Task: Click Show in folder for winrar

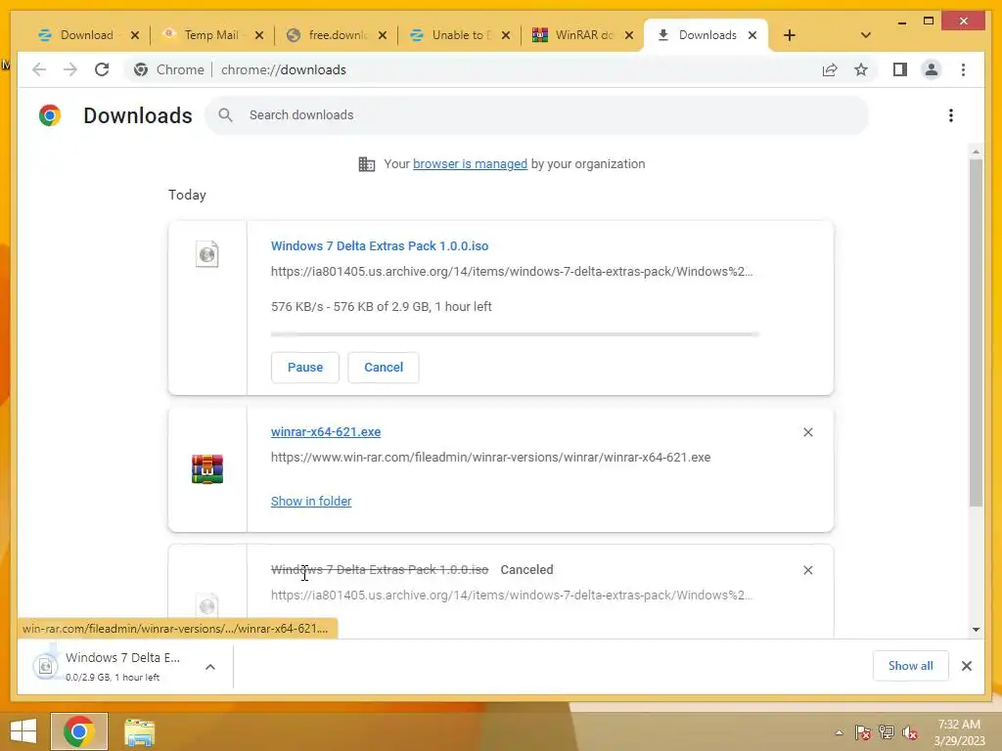Action: pyautogui.click(x=311, y=502)
